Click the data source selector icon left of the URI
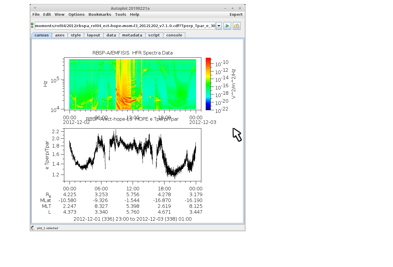Viewport: 393px width, 267px height. tap(32, 26)
